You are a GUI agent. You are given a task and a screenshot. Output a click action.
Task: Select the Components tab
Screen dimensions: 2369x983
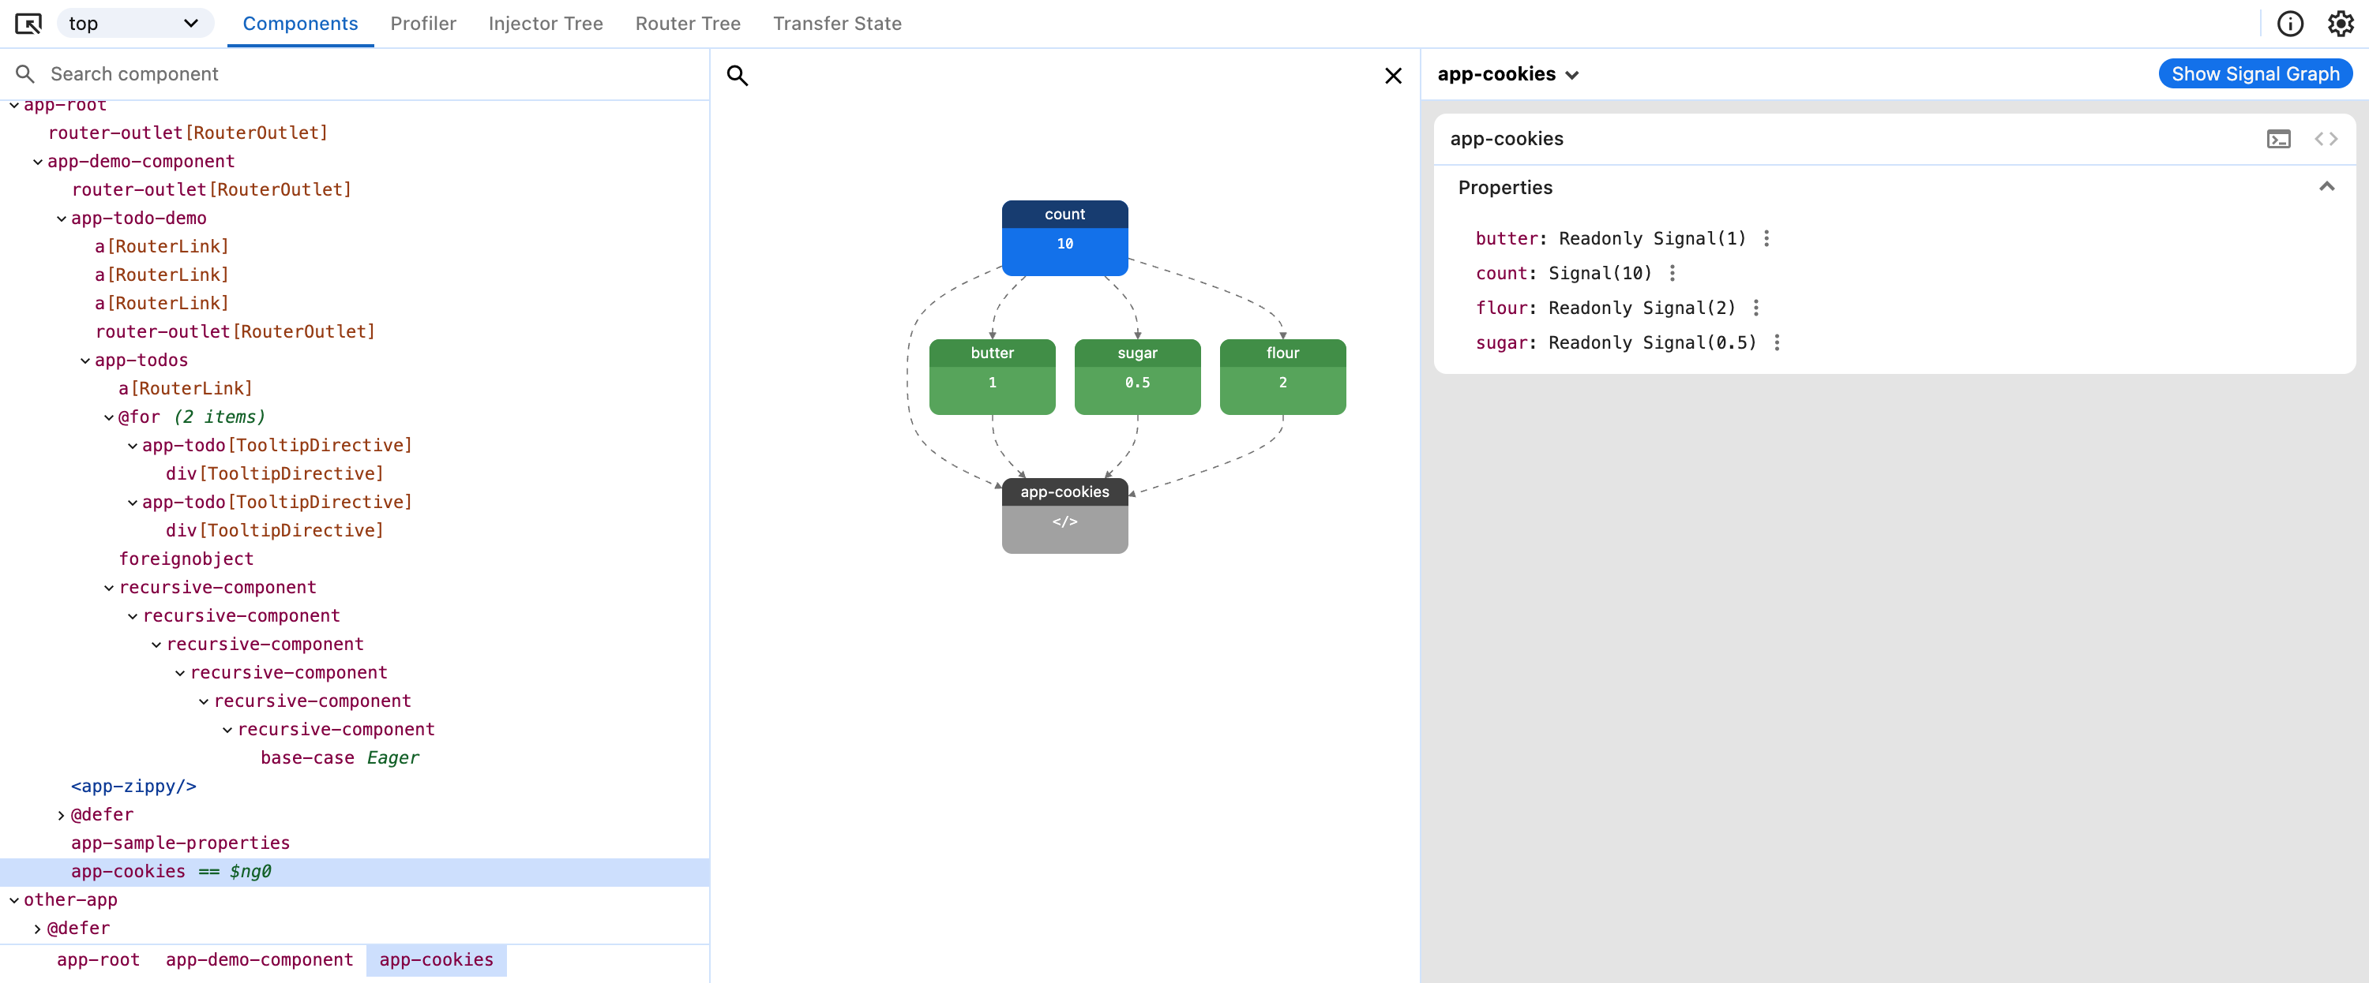pos(300,24)
